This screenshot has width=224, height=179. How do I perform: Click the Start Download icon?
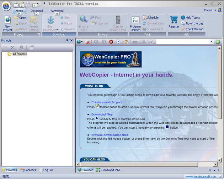point(50,20)
